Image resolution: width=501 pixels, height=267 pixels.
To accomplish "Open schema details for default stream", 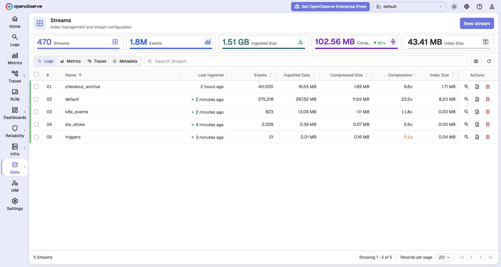I will pos(477,99).
